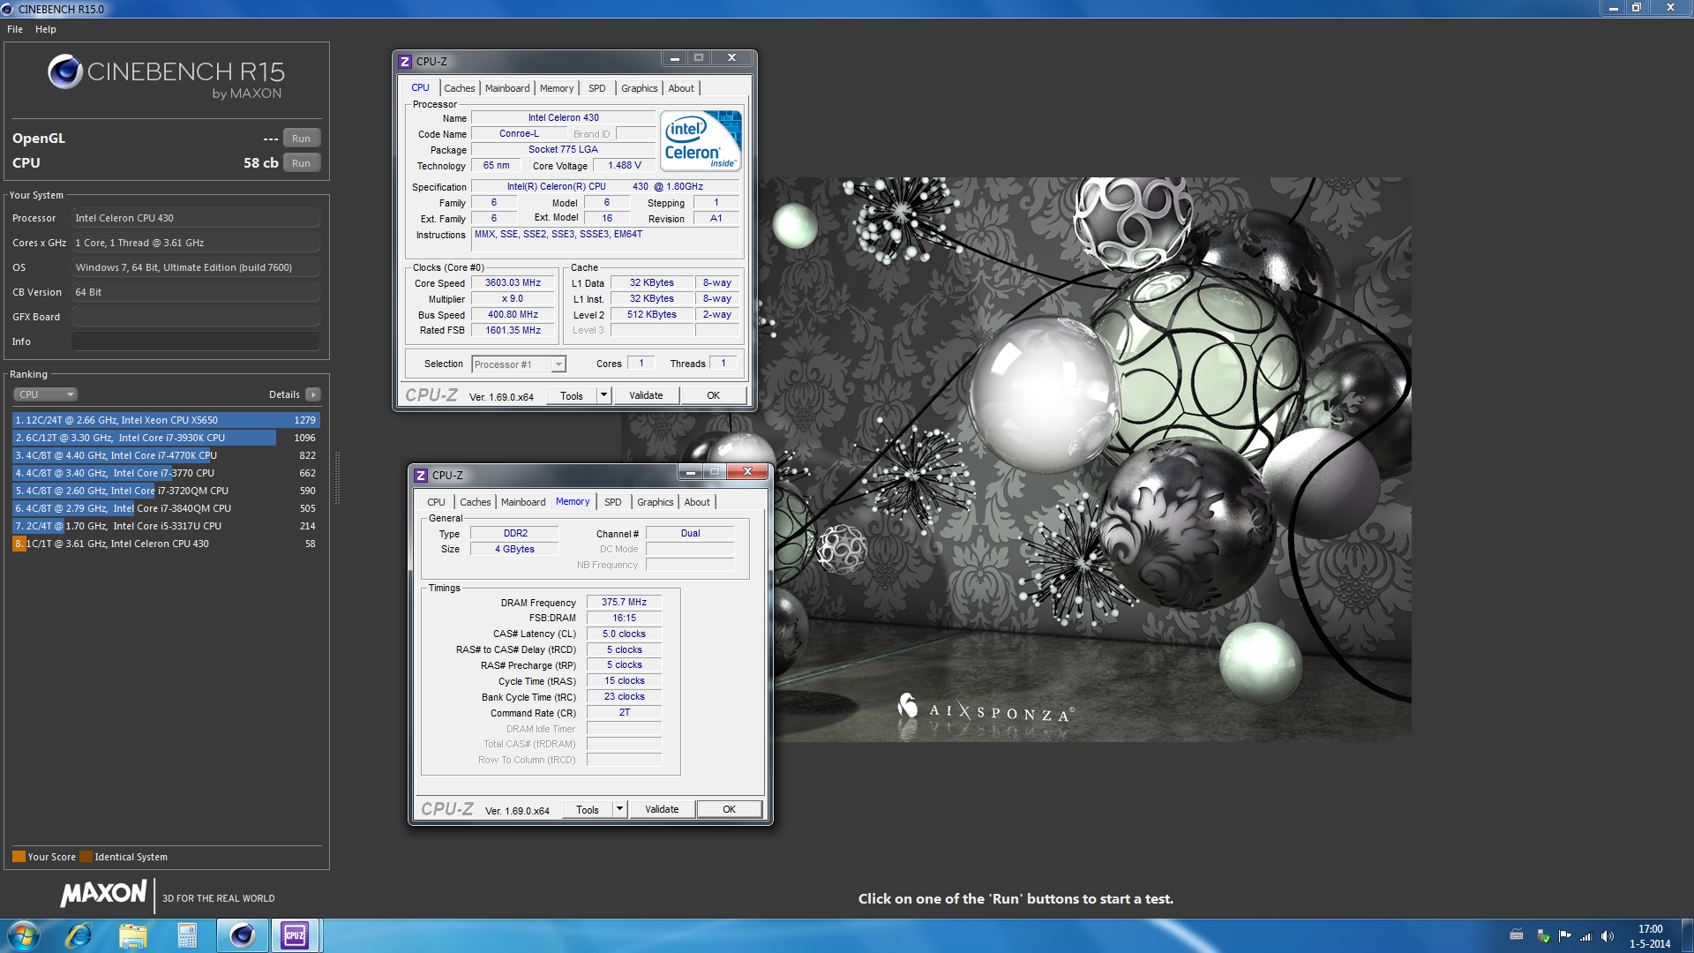This screenshot has height=953, width=1694.
Task: Select ranking entry Intel Core i7-3720QM CPU
Action: pos(166,491)
